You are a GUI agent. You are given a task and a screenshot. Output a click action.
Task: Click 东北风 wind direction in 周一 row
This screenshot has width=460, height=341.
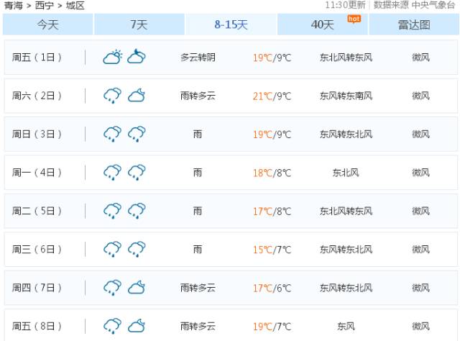pos(346,173)
